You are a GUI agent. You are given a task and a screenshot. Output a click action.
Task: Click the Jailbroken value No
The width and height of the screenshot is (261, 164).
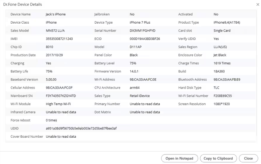132,14
